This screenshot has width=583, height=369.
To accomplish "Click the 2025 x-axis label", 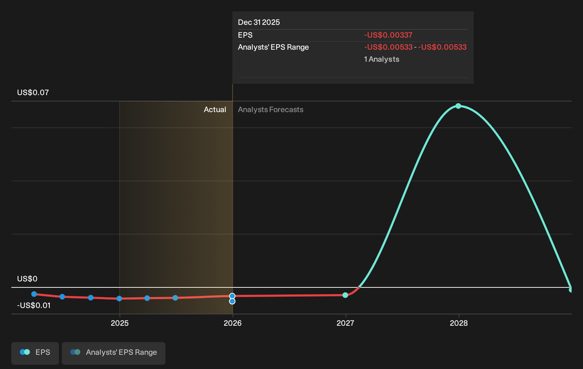I will (120, 323).
